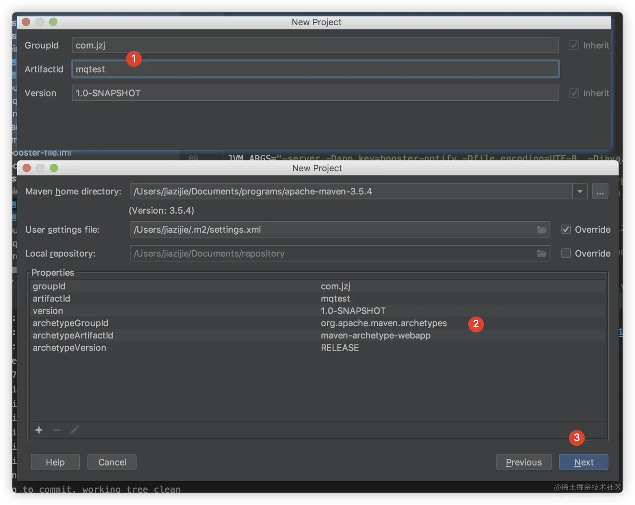
Task: Toggle the Inherit checkbox beside GroupId
Action: click(x=574, y=45)
